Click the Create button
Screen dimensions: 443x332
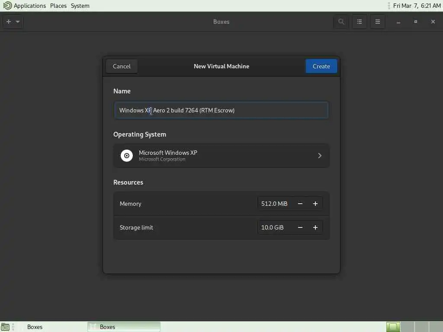321,66
